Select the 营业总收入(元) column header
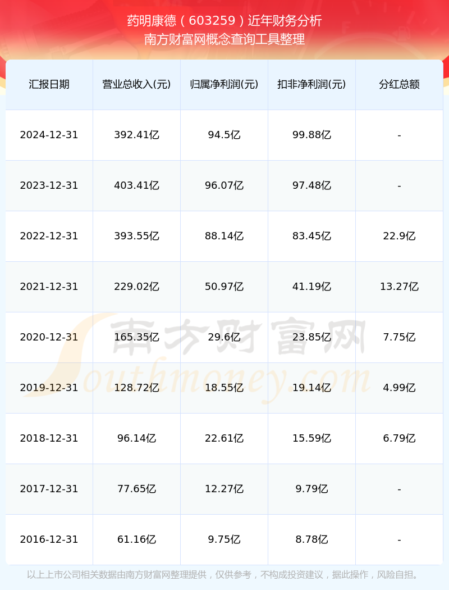The image size is (449, 590). (x=137, y=84)
